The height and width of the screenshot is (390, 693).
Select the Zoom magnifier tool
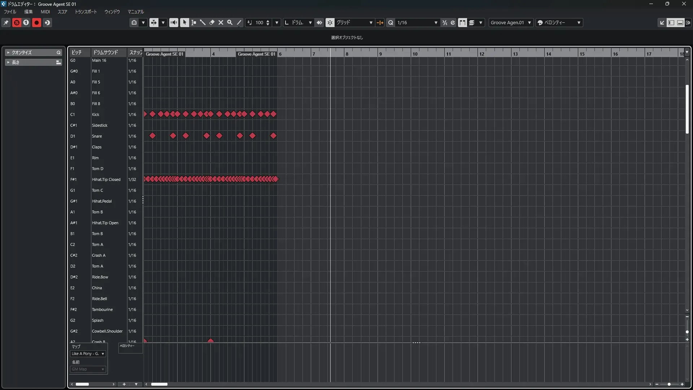[230, 22]
